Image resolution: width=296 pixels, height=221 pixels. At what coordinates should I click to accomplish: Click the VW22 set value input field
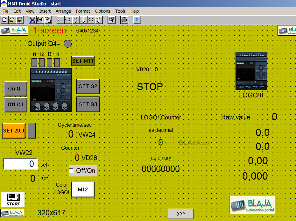(x=20, y=164)
